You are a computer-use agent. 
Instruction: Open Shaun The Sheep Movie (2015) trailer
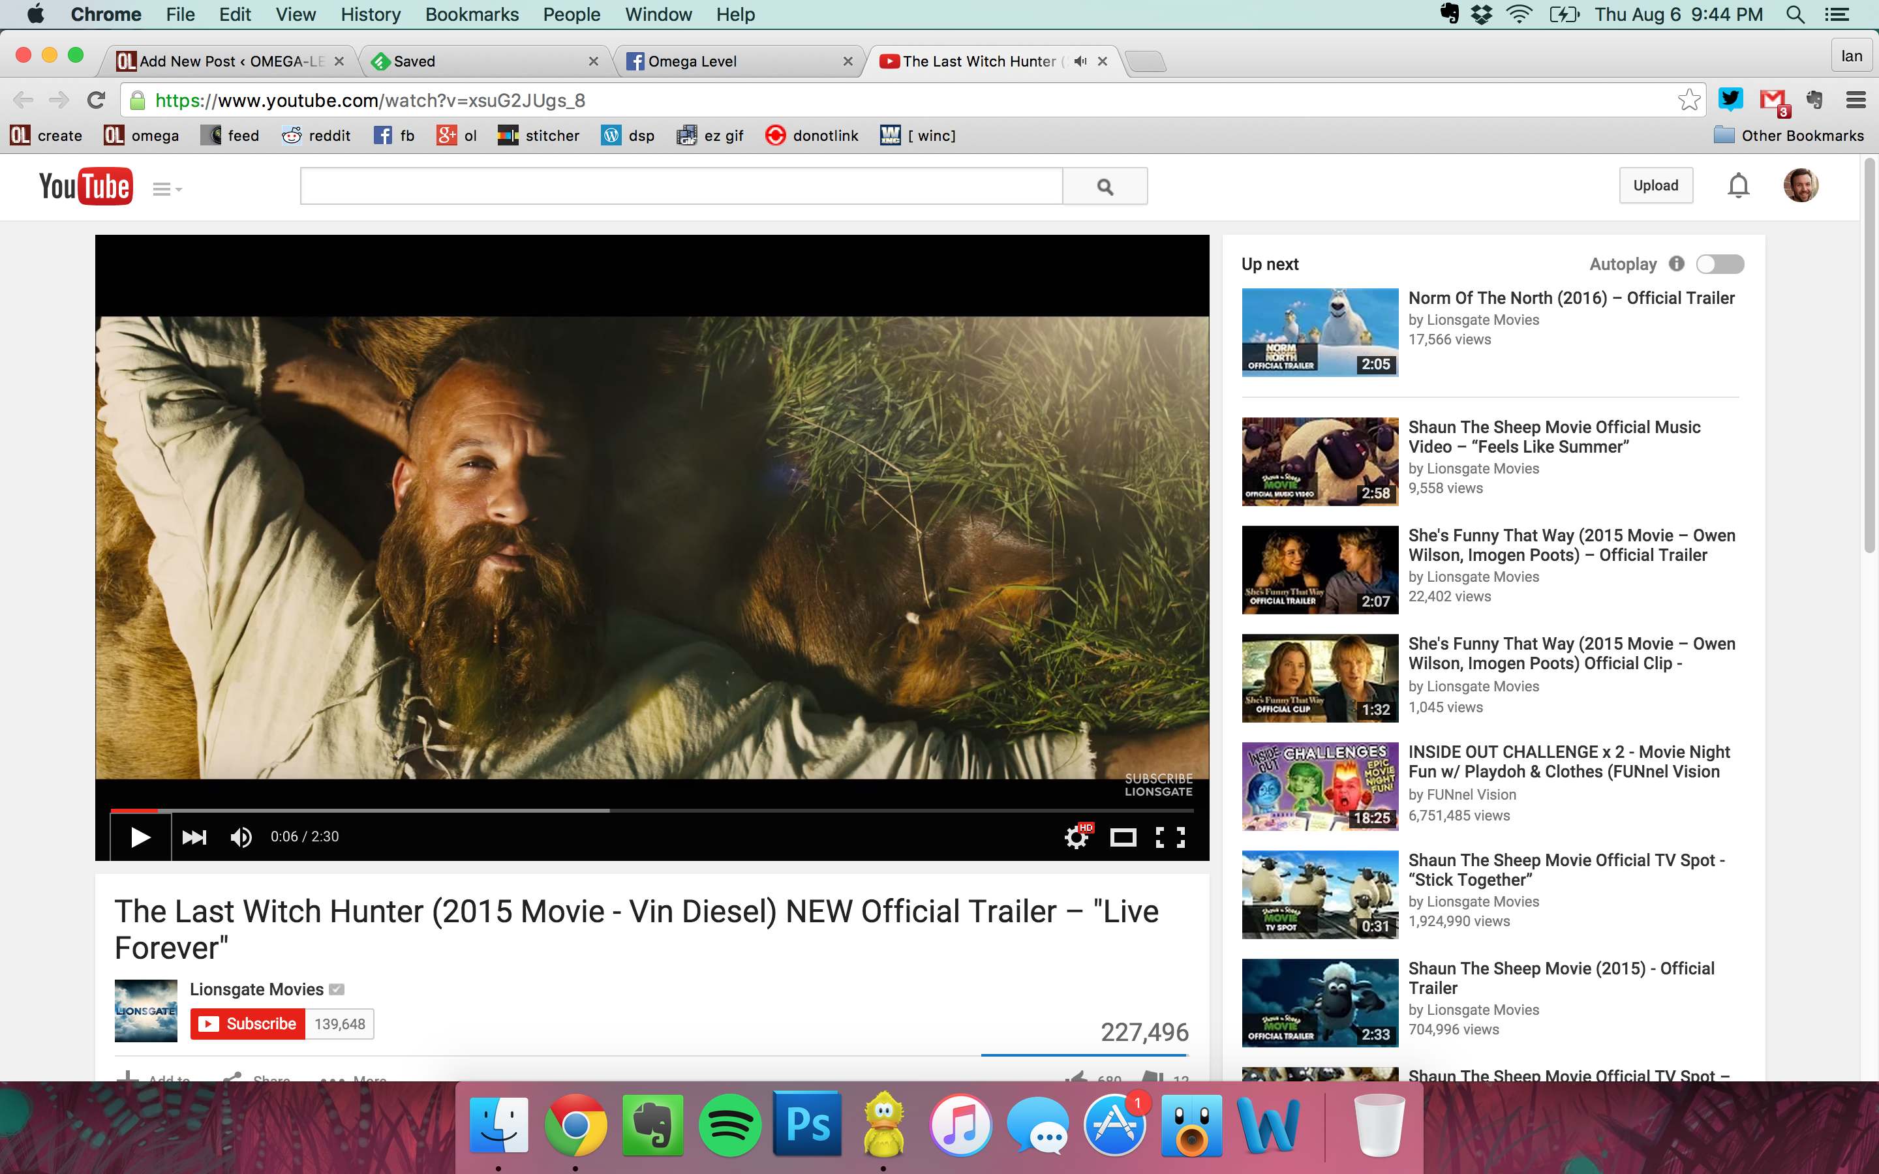[x=1561, y=978]
